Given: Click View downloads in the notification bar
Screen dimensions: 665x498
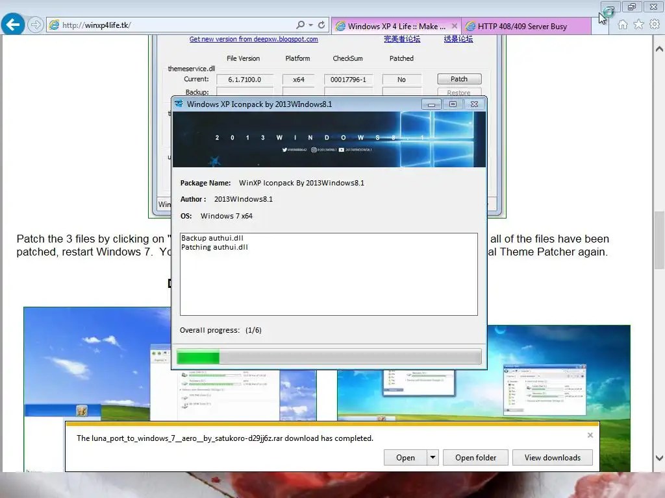Looking at the screenshot, I should 553,458.
